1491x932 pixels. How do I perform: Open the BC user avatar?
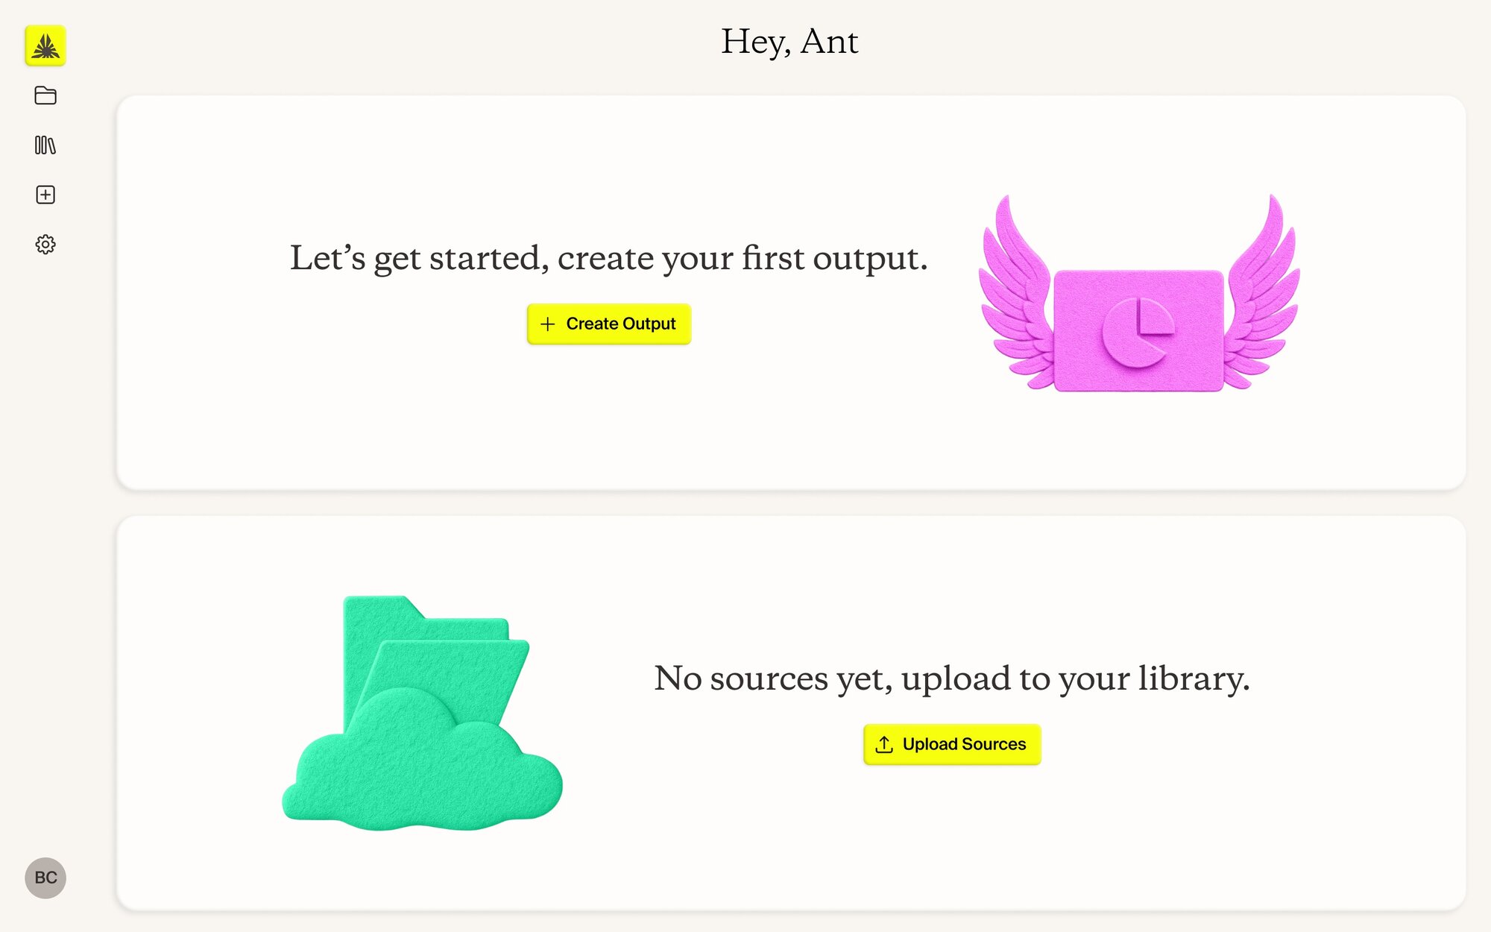pyautogui.click(x=45, y=878)
